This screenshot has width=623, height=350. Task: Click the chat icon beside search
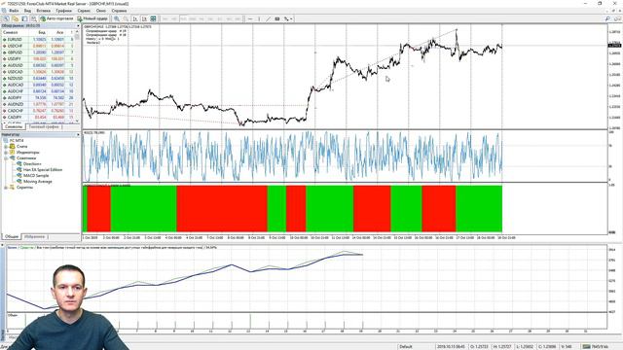[x=617, y=18]
